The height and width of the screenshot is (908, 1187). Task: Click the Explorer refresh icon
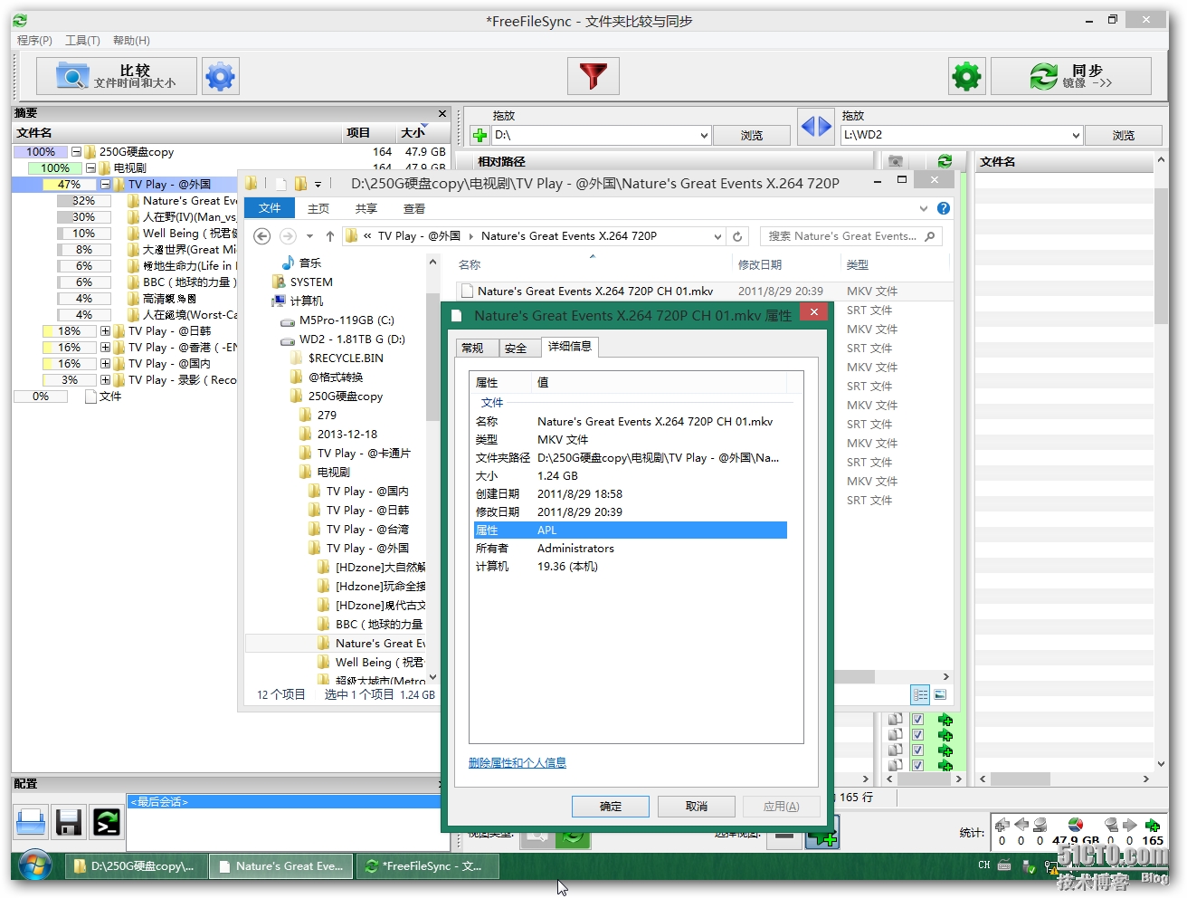click(x=737, y=236)
